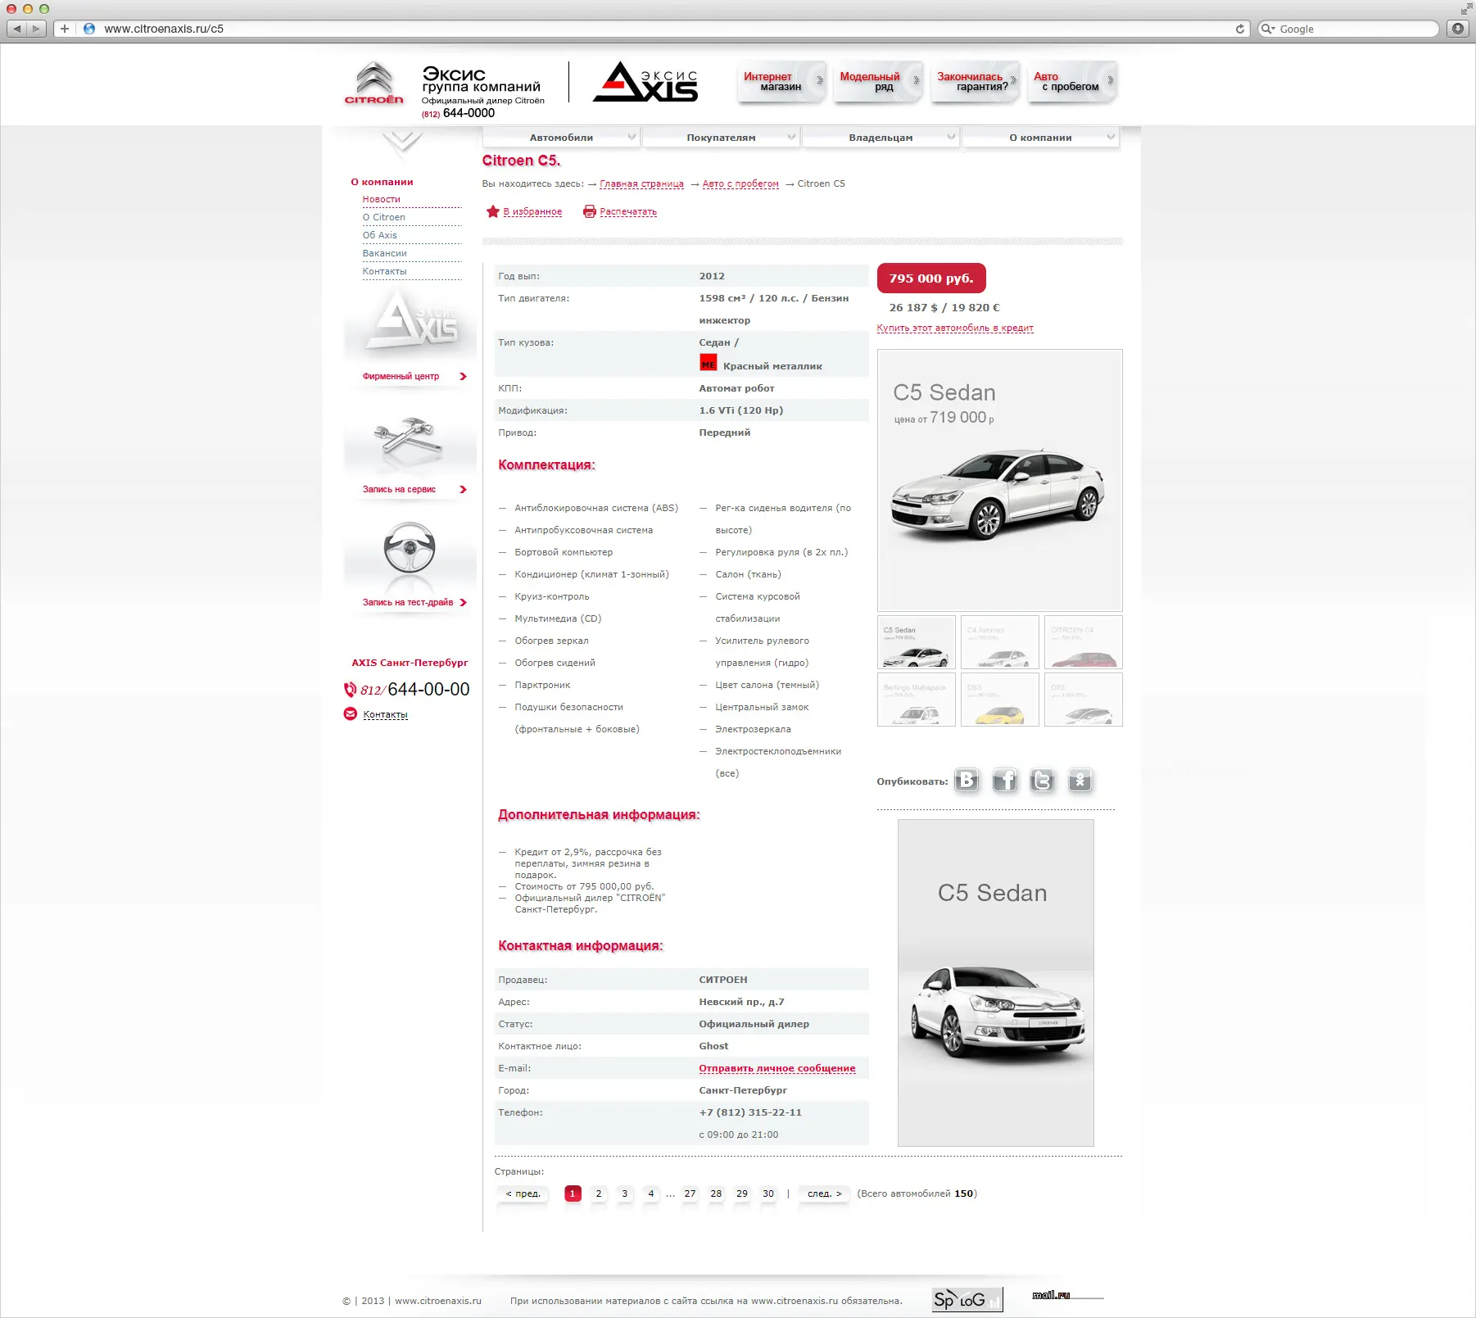Open the Модельный ряд header tab
Screen dimensions: 1476x1318
tap(878, 81)
